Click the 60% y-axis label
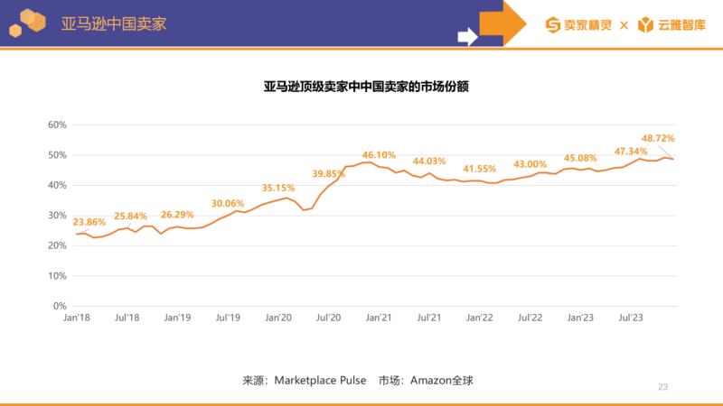Image resolution: width=723 pixels, height=406 pixels. coord(58,125)
